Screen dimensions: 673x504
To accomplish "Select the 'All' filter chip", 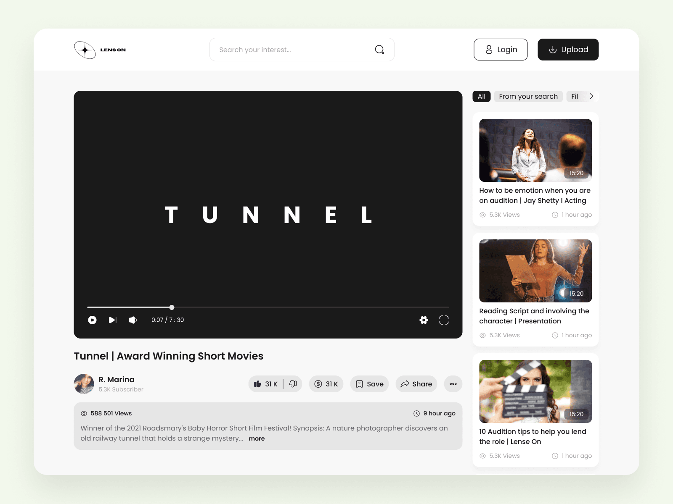I will tap(482, 96).
